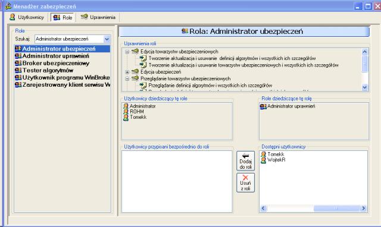Click key icon of Edycja towarzystw ubezpieczeniowych
Viewport: 381px width, 227px height.
(x=135, y=51)
